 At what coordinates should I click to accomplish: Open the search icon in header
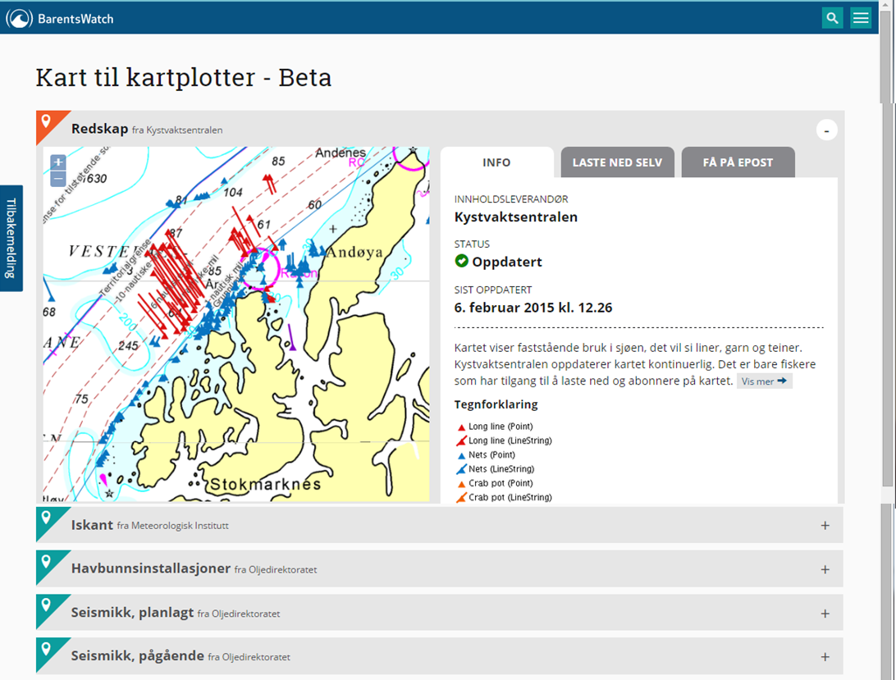point(832,18)
